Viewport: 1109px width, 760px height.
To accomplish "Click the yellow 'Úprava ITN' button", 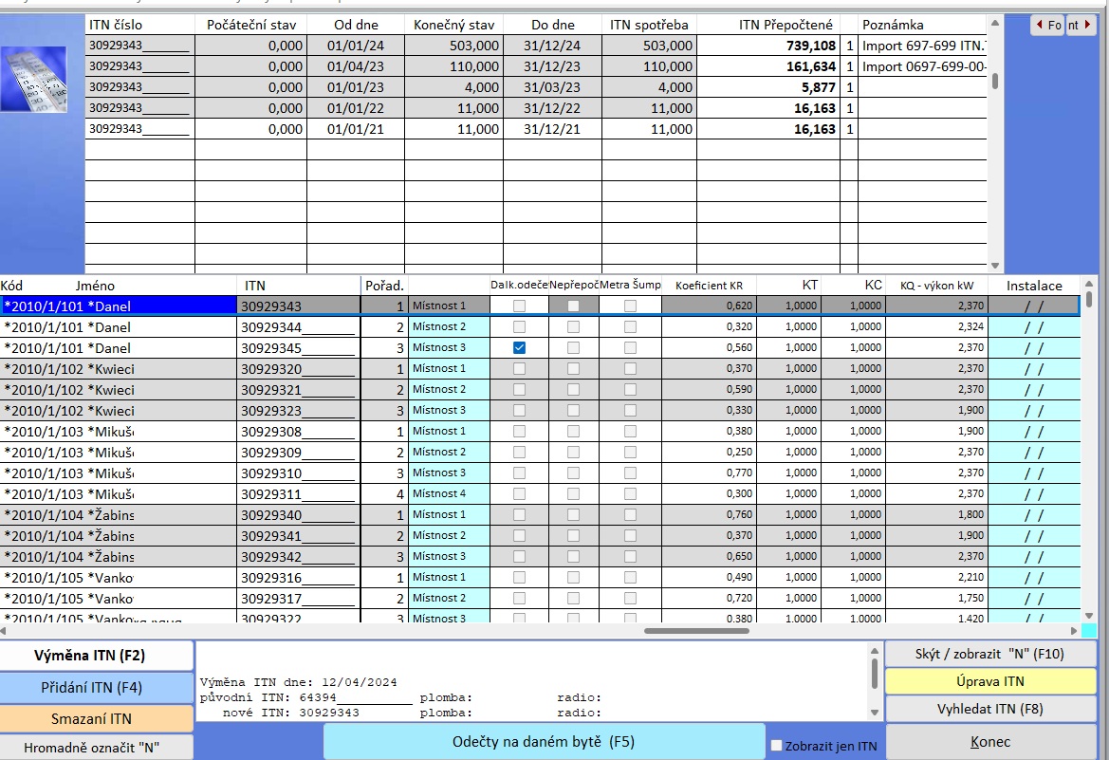I will click(x=989, y=681).
